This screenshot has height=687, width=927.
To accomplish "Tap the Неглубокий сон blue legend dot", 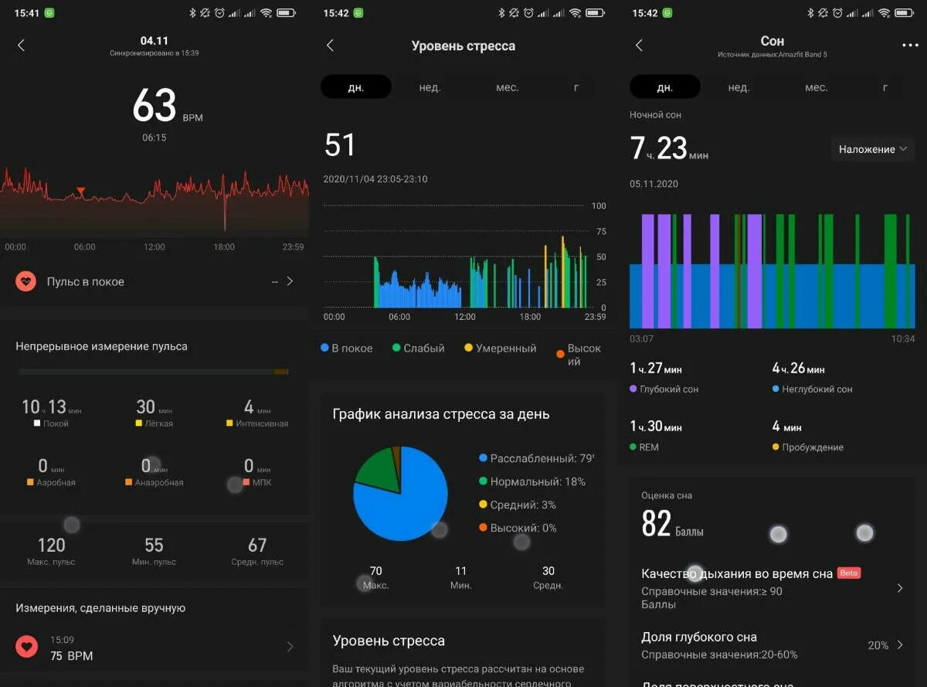I will click(x=776, y=389).
